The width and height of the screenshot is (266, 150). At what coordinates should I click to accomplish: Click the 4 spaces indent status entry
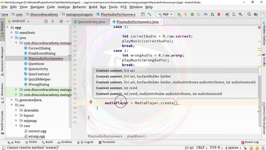coord(233,147)
